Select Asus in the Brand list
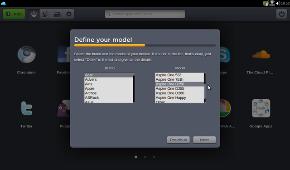The height and width of the screenshot is (170, 290). 109,102
